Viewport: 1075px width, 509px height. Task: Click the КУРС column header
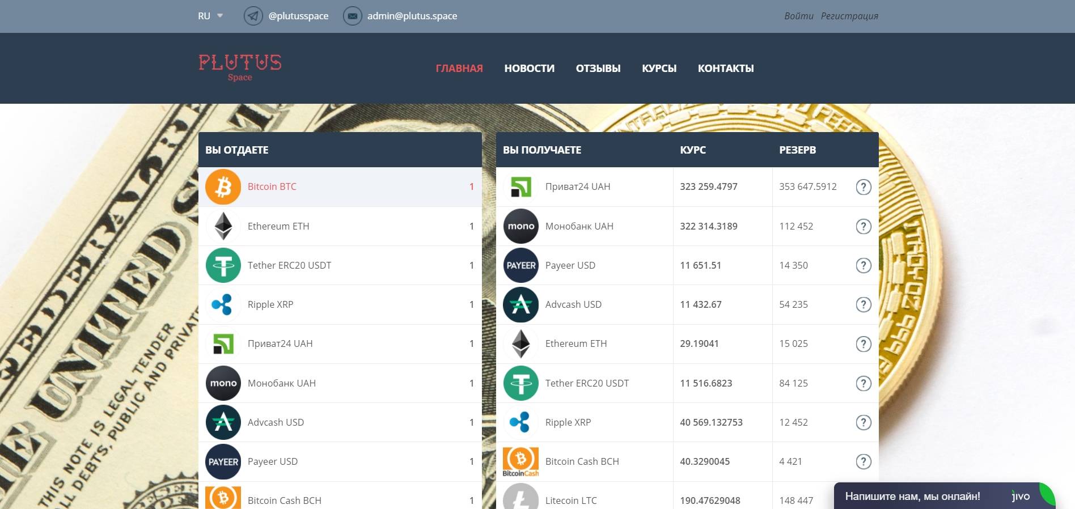pyautogui.click(x=693, y=150)
